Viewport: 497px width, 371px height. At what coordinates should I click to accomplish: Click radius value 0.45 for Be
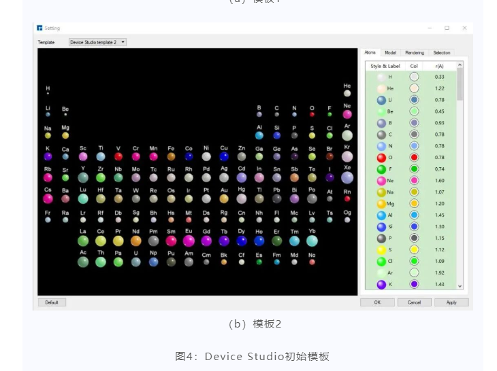pyautogui.click(x=439, y=111)
